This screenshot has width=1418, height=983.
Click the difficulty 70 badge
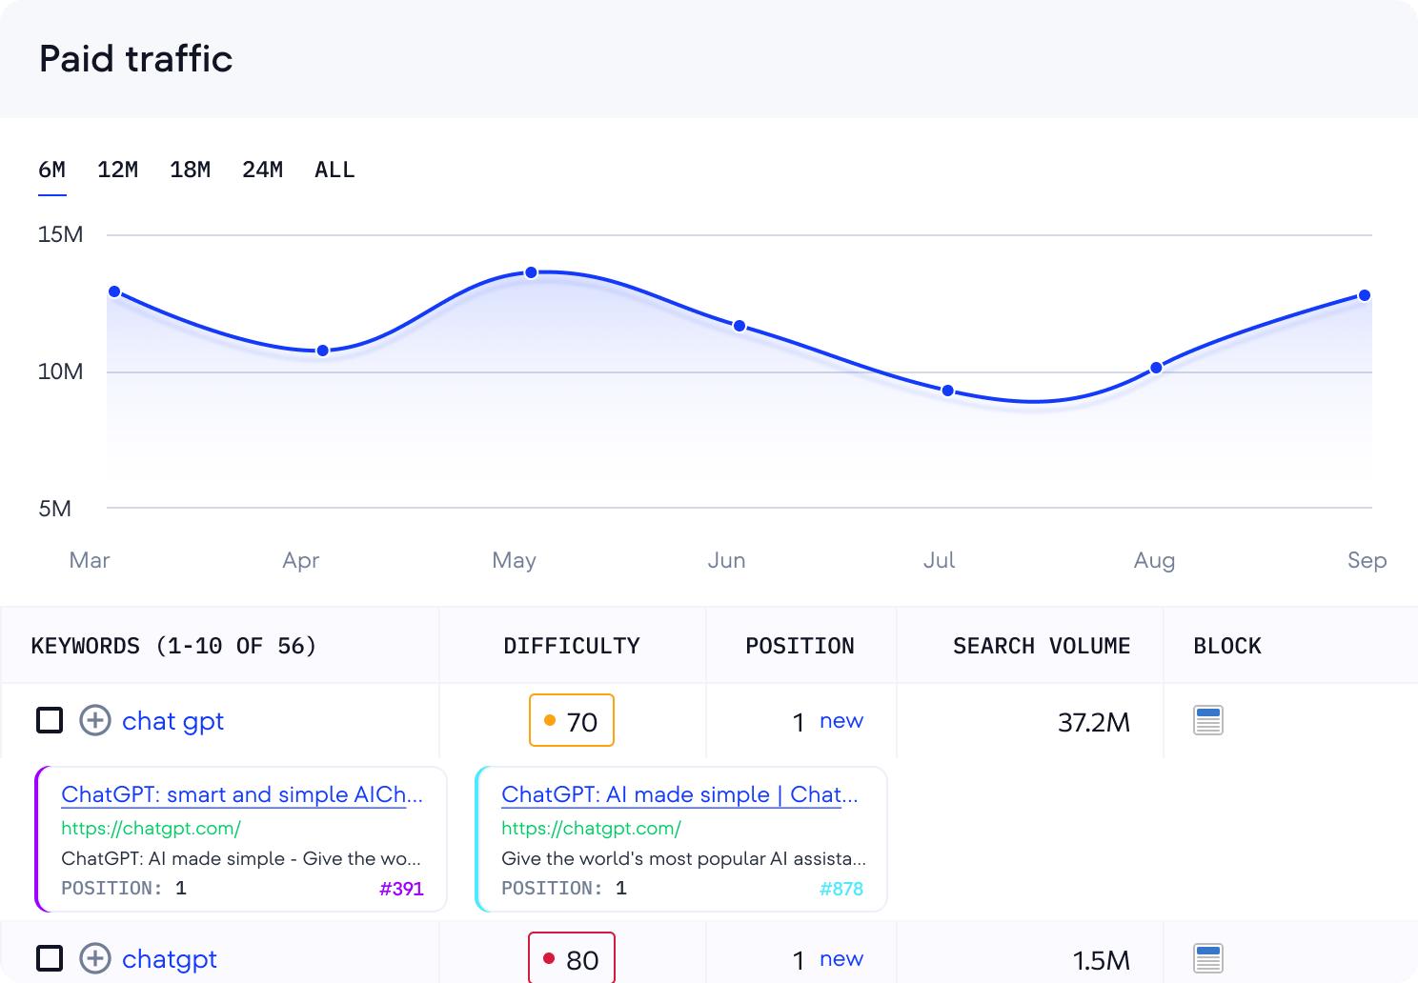(x=572, y=721)
